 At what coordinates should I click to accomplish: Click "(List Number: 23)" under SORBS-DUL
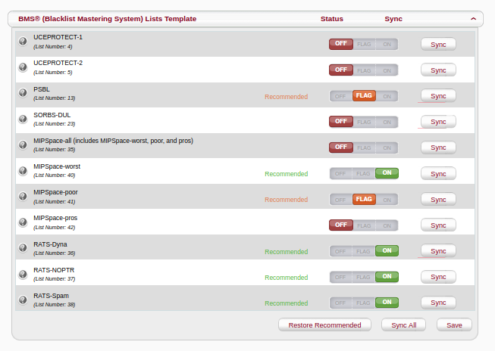coord(55,124)
